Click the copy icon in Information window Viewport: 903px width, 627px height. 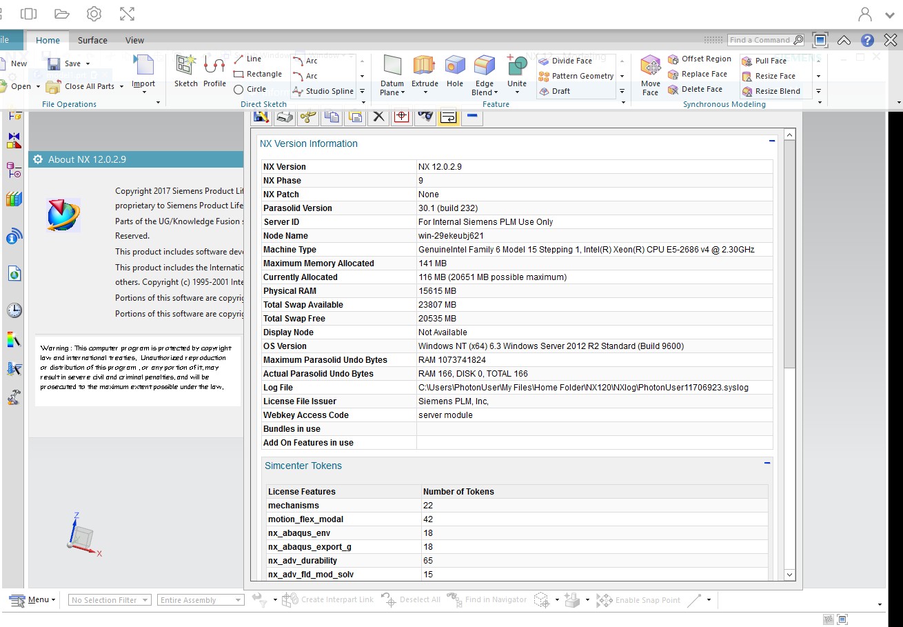click(x=332, y=117)
